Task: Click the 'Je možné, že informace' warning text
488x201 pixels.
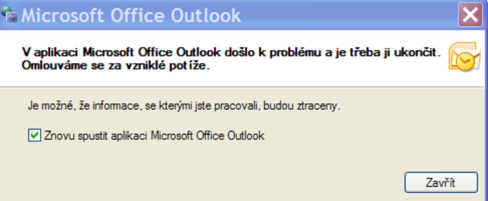Action: point(184,106)
